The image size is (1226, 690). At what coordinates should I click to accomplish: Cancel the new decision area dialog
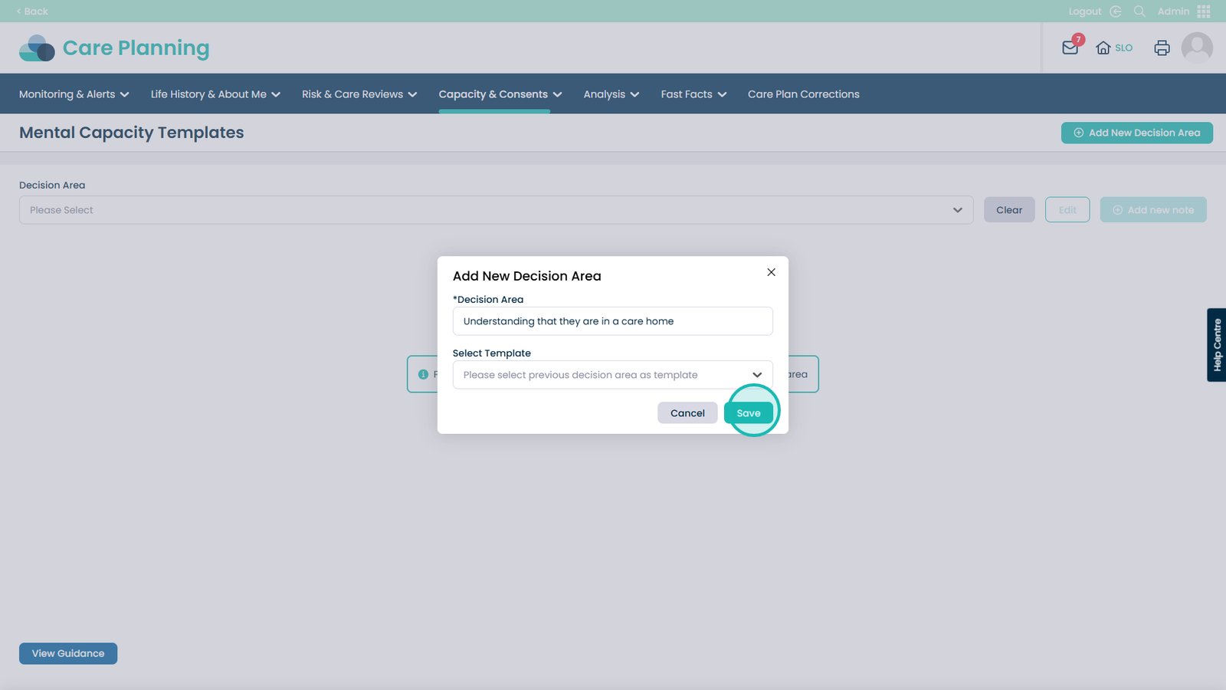687,413
